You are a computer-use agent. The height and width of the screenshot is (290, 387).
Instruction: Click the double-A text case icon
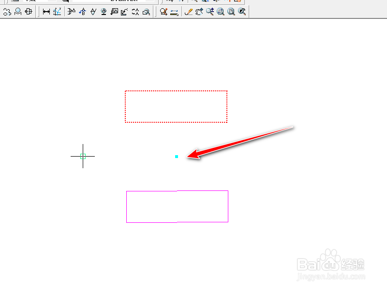[135, 12]
